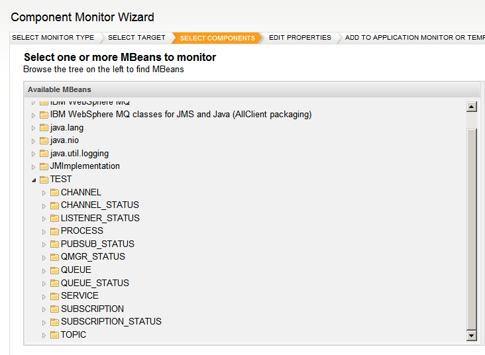Click the TOPIC folder icon
This screenshot has height=355, width=485.
click(x=54, y=335)
